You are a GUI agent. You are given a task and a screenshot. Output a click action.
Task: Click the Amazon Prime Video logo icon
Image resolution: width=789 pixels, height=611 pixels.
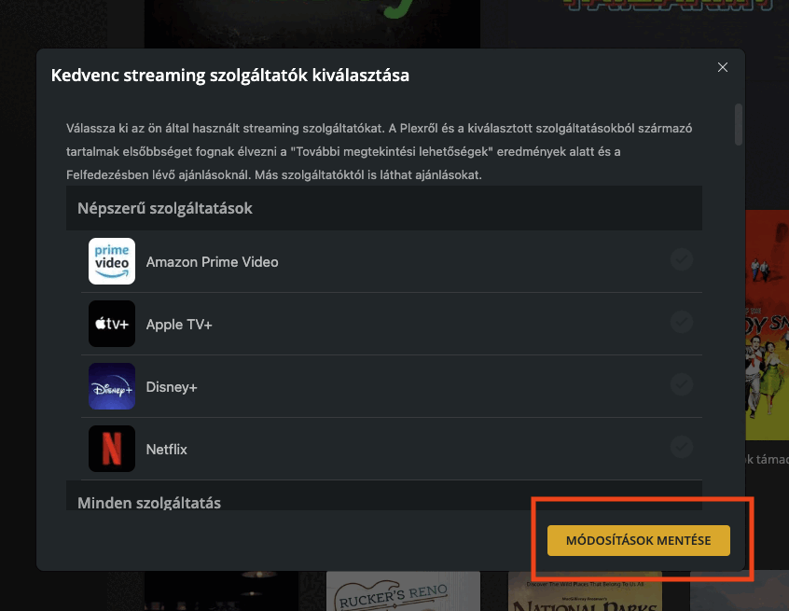[x=112, y=261]
